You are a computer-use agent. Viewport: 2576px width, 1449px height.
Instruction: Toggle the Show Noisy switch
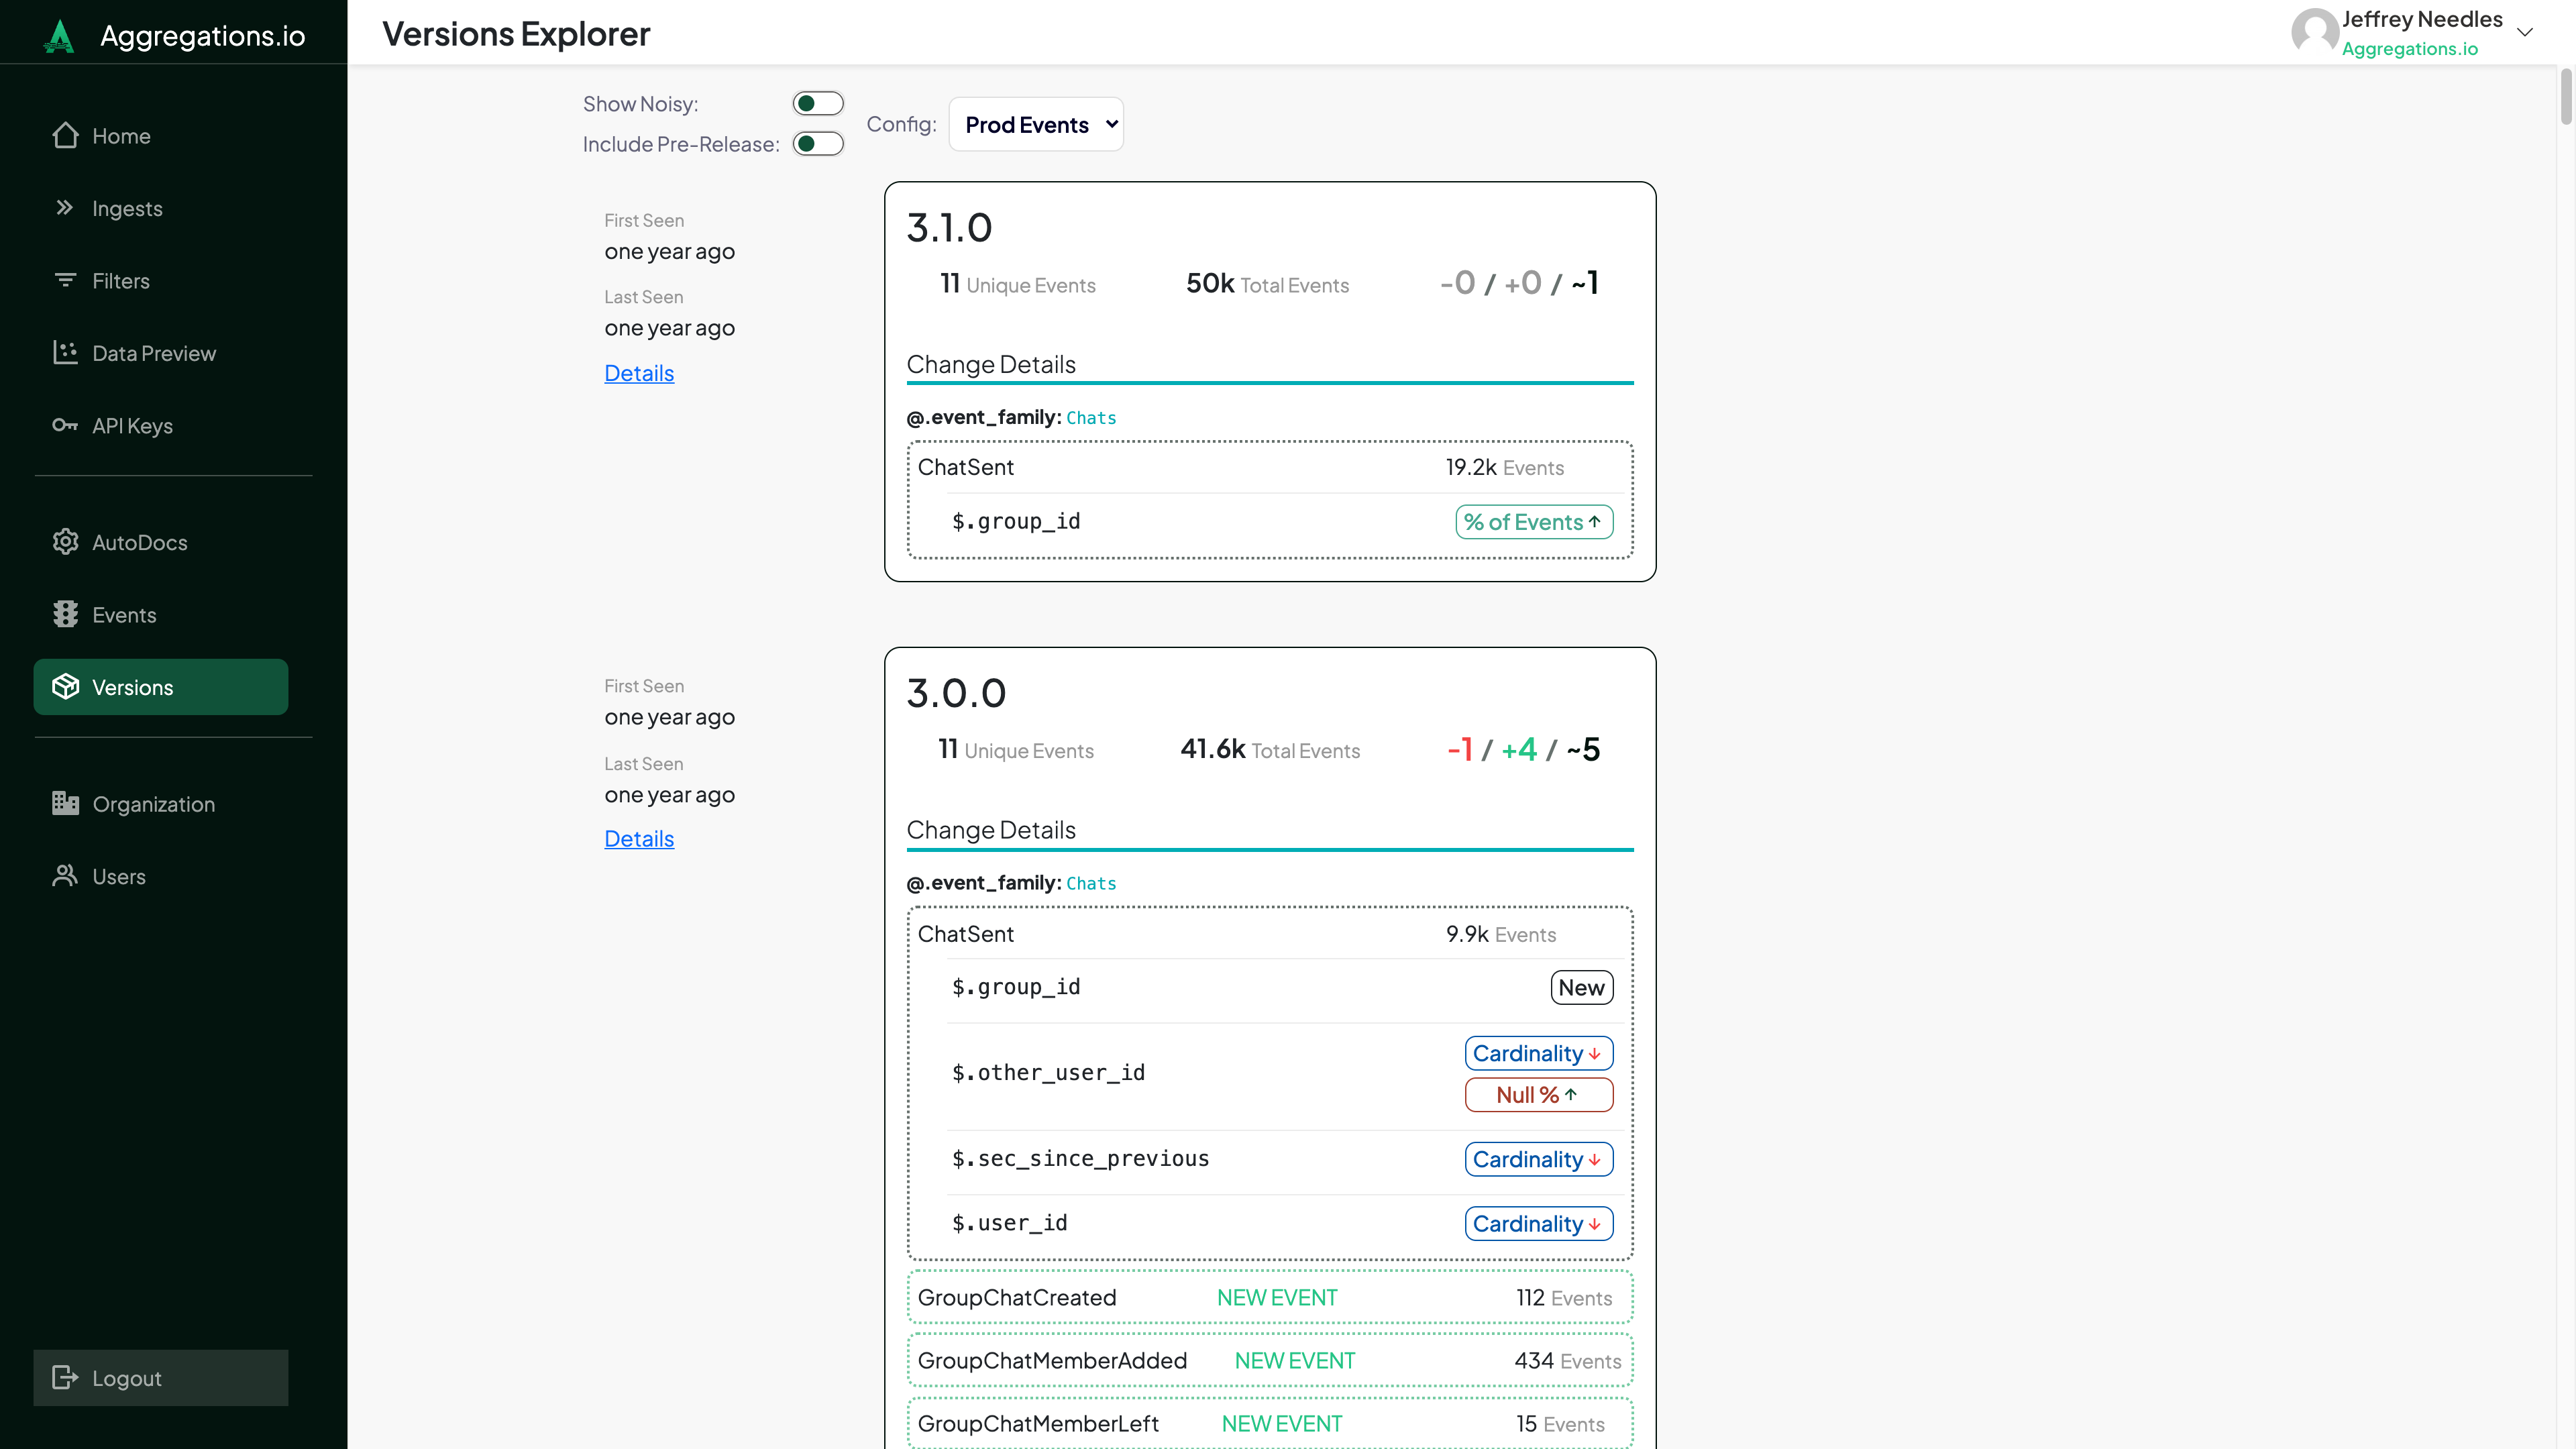817,104
